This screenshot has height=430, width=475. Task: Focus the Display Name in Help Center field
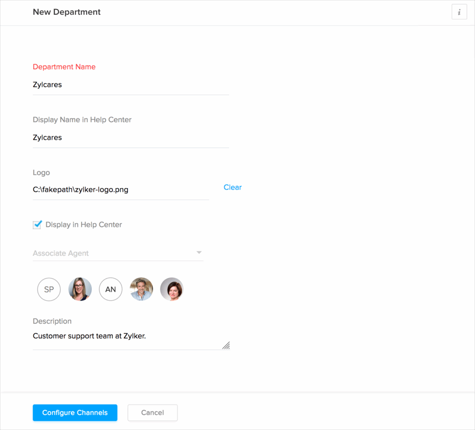coord(131,137)
